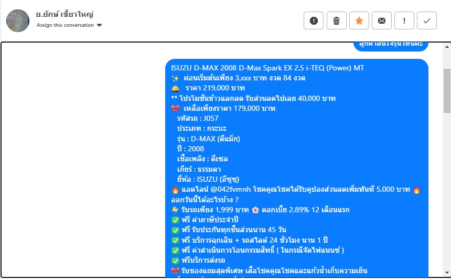451x279 pixels.
Task: Click the promotion line with 40,000 บาท discount
Action: pos(253,98)
